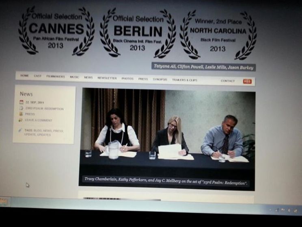Click the Cannes Official Selection laurel badge
Viewport: 302px width, 227px height.
point(56,31)
